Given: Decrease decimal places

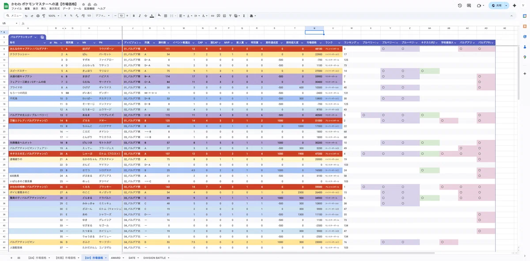Looking at the screenshot, I should pos(77,15).
